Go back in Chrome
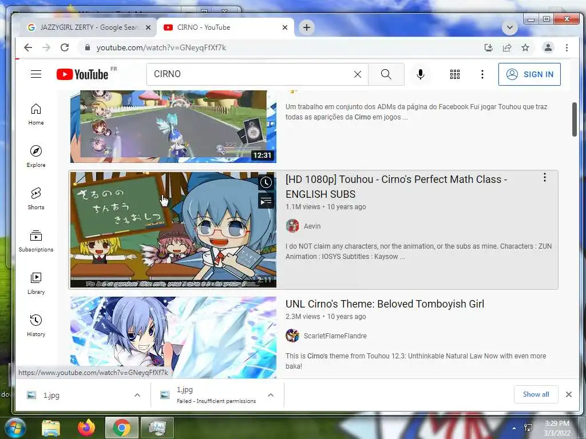Screen dimensions: 586x439 tap(28, 47)
